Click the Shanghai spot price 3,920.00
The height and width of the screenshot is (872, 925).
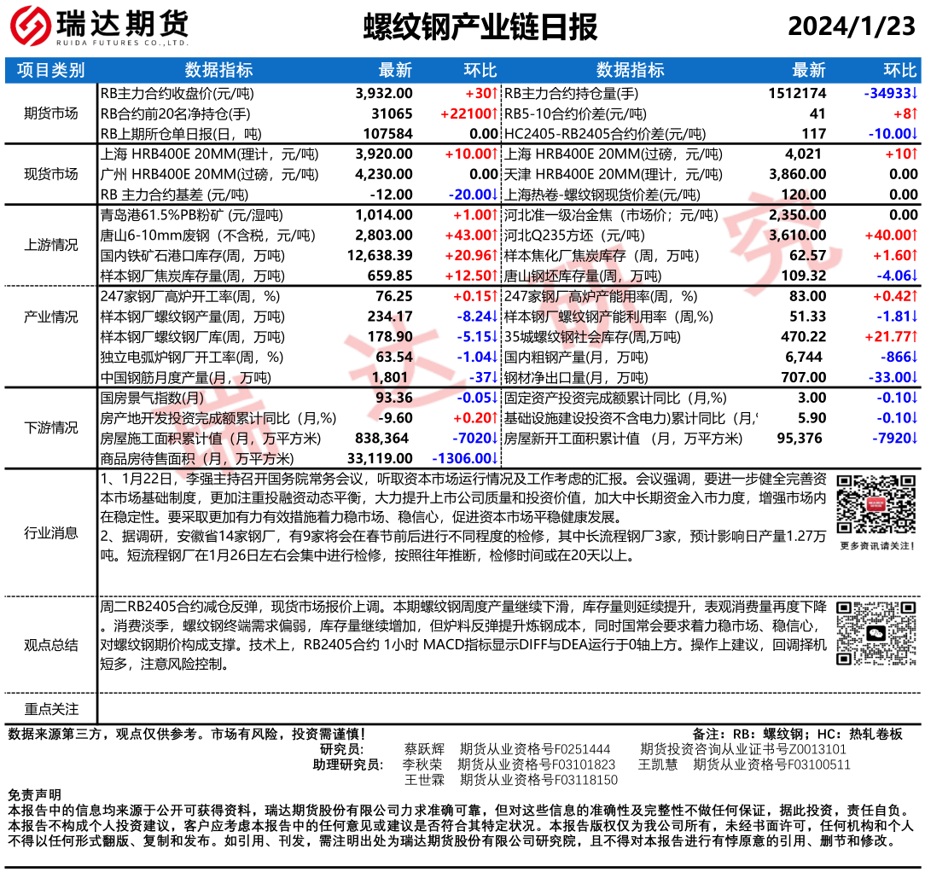click(x=384, y=154)
